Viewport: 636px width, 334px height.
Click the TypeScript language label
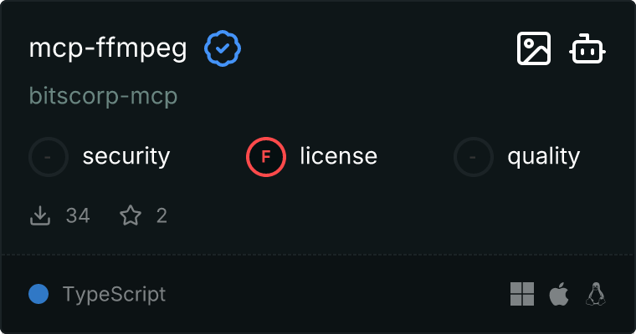114,294
